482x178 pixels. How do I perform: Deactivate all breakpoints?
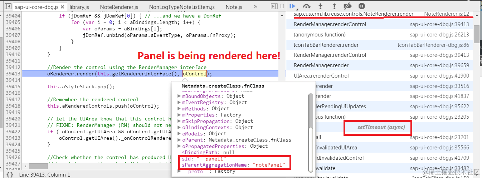point(347,6)
